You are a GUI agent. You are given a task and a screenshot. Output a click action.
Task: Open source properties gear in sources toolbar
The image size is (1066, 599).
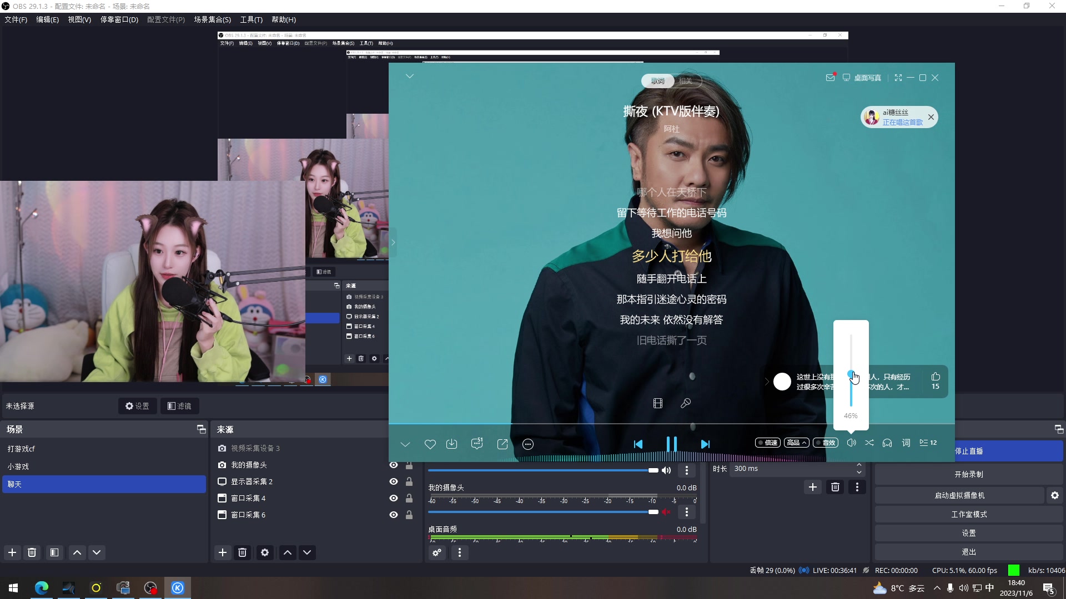click(x=265, y=552)
